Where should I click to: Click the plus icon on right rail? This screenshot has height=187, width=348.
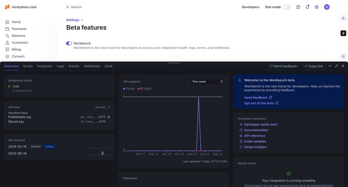(x=343, y=18)
